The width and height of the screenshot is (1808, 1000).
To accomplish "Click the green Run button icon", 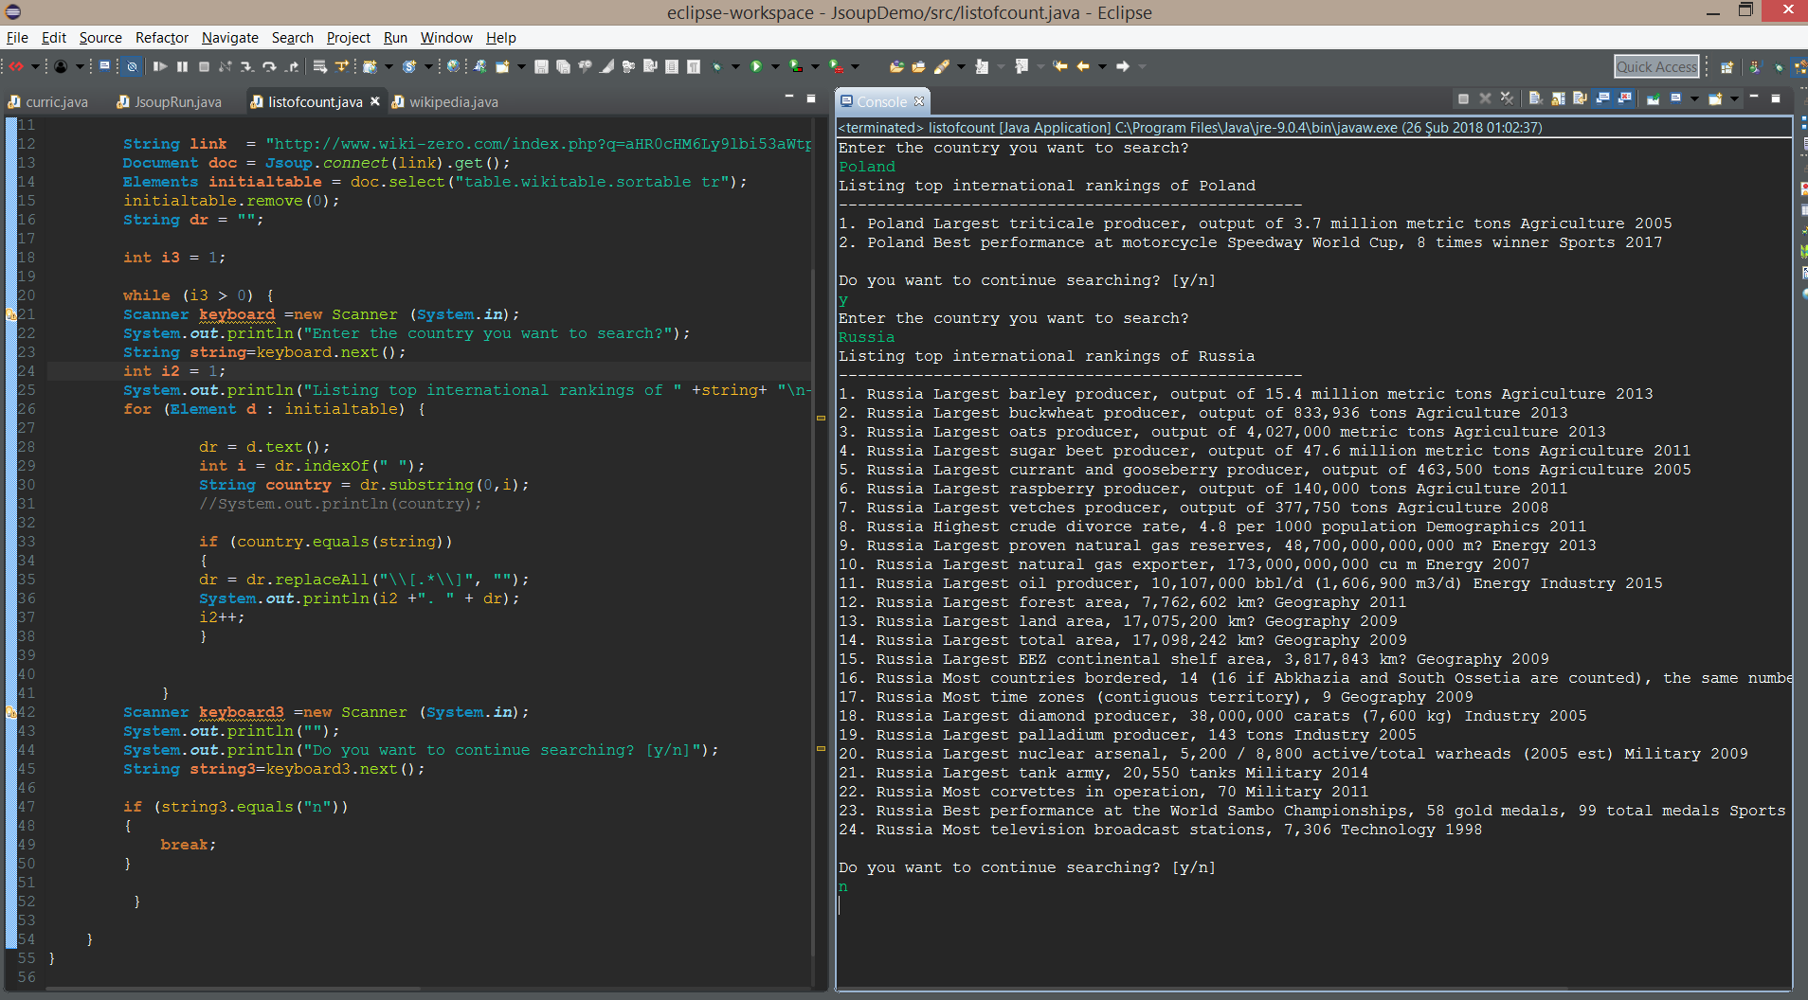I will 756,66.
